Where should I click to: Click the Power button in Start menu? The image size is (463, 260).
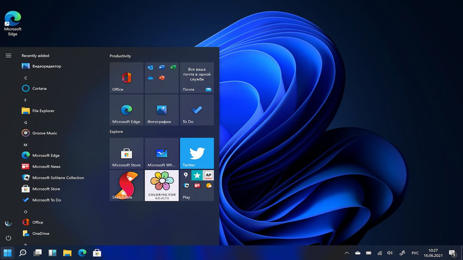coord(8,238)
